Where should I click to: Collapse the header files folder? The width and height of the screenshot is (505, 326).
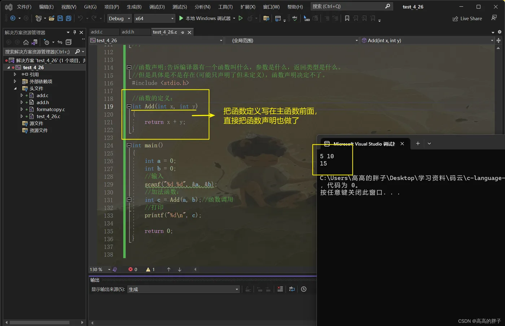point(15,88)
